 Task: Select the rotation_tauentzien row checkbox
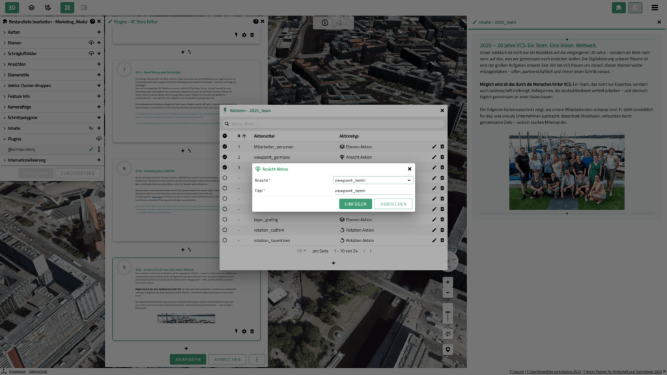point(225,241)
